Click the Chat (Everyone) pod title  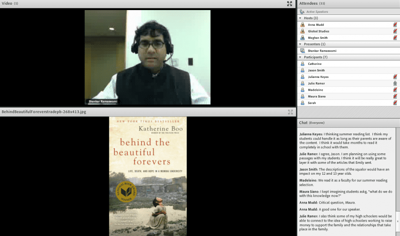pos(312,123)
